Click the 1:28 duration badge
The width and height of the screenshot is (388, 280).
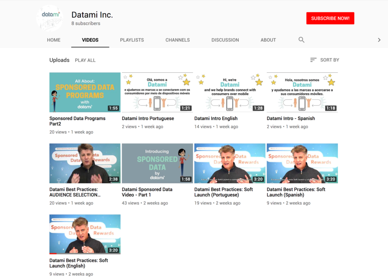coord(258,108)
